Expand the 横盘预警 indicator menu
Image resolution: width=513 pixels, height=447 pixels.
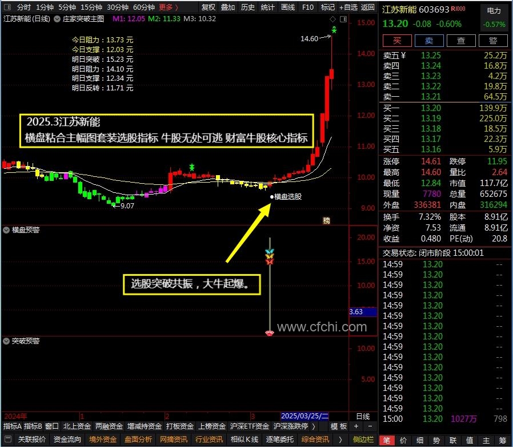tap(6, 231)
